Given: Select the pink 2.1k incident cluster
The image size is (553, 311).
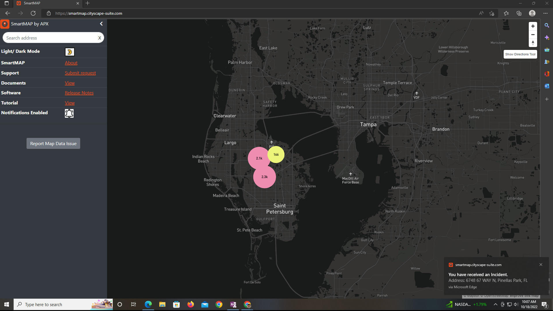Looking at the screenshot, I should click(x=259, y=158).
